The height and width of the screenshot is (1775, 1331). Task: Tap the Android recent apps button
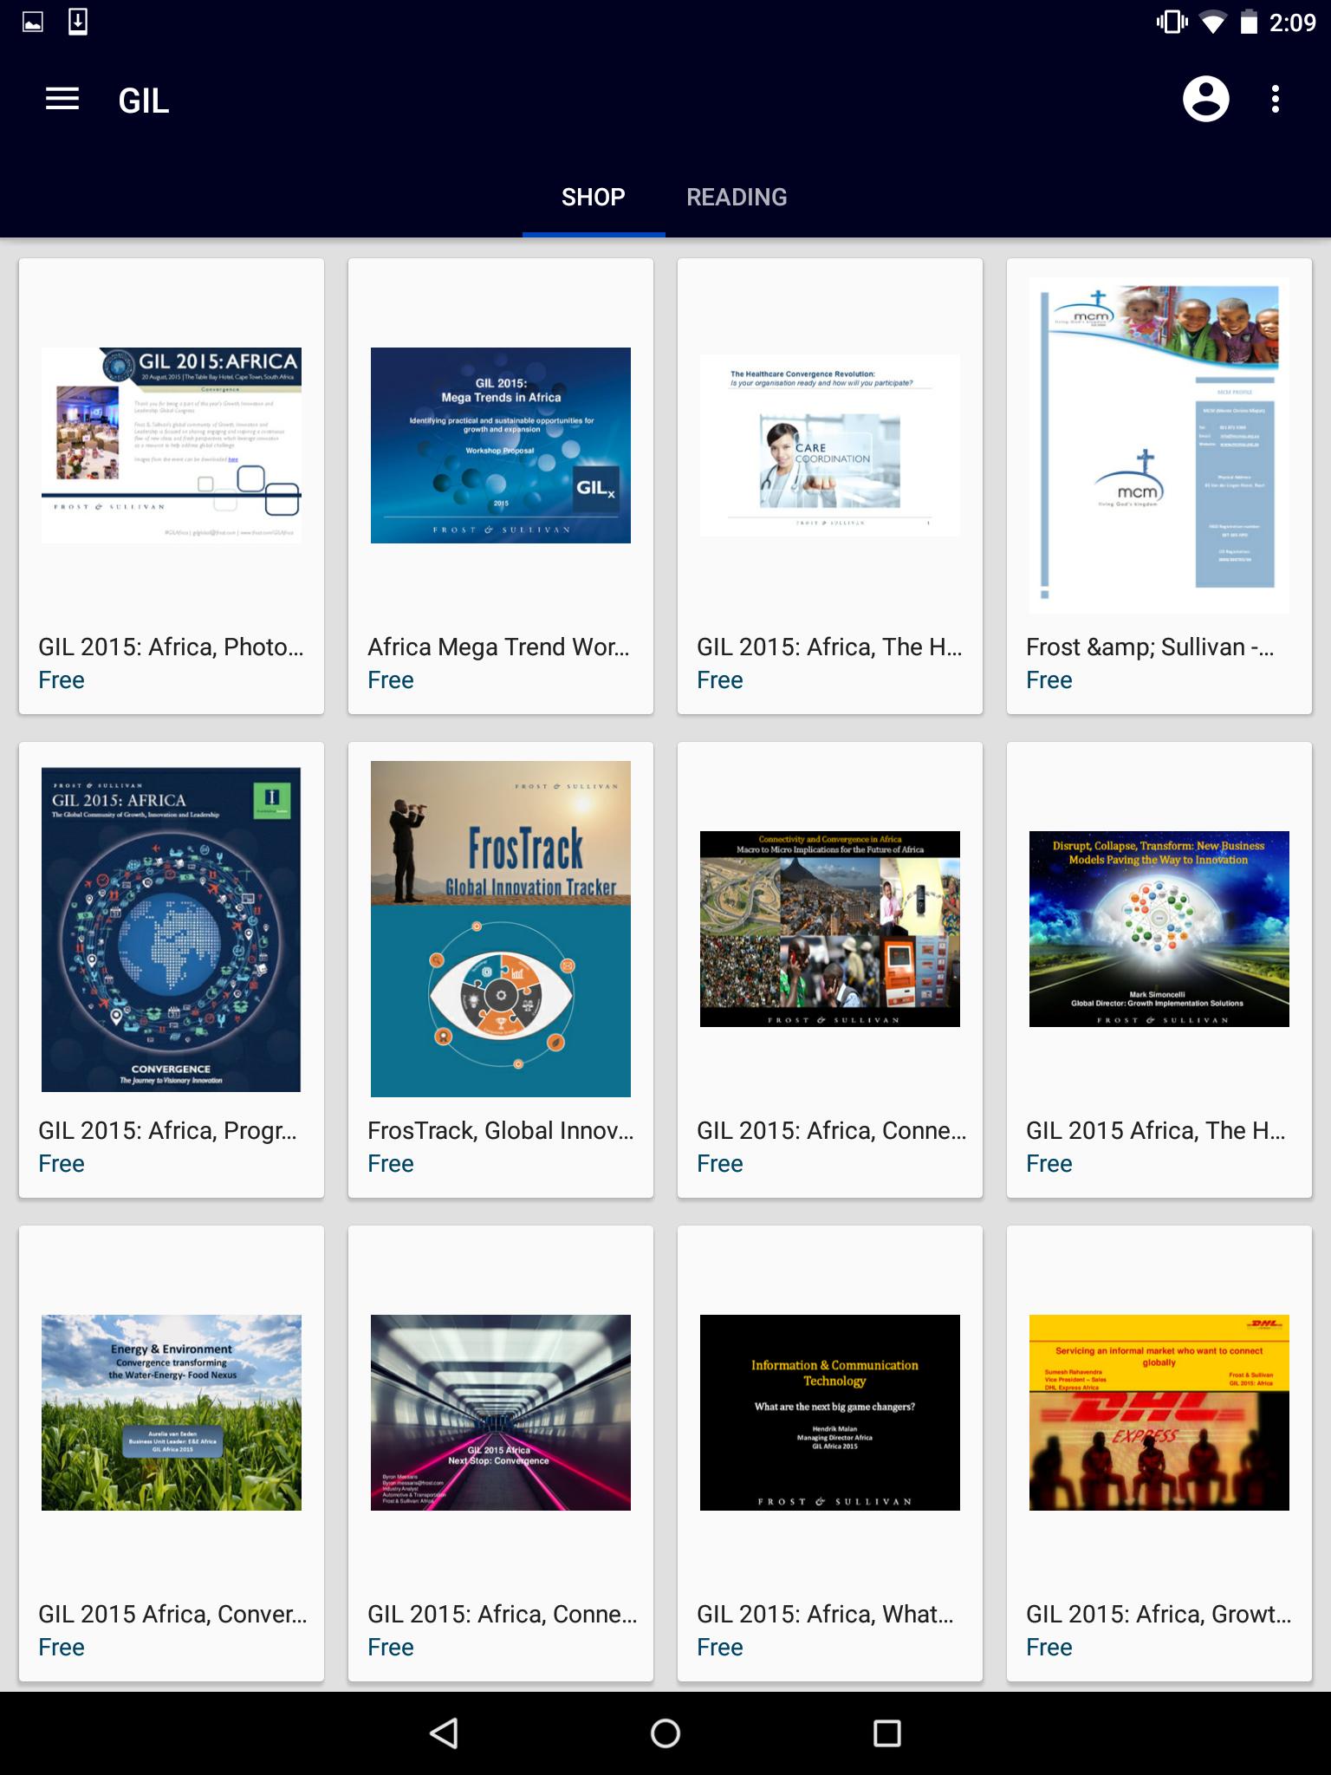coord(887,1733)
